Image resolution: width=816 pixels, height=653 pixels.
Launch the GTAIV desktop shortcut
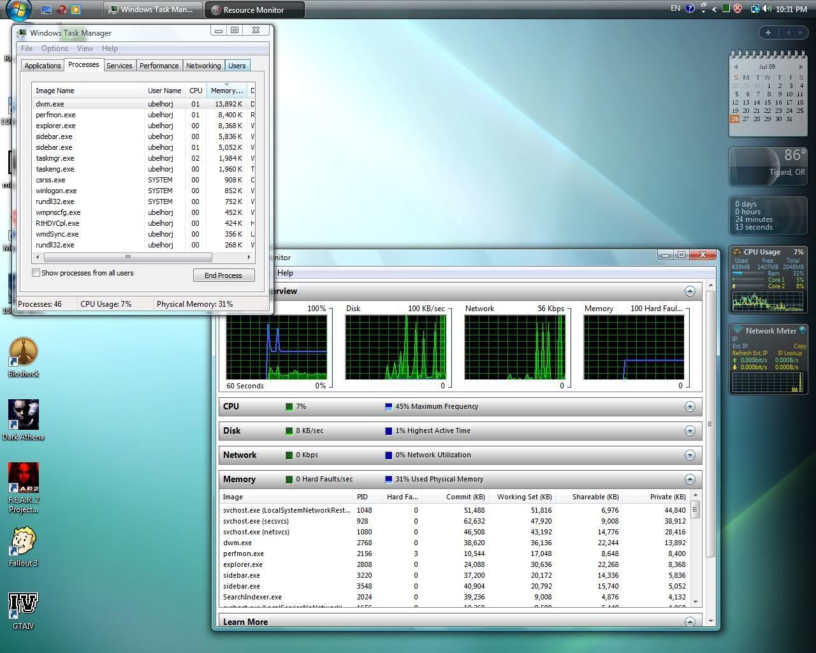coord(24,605)
